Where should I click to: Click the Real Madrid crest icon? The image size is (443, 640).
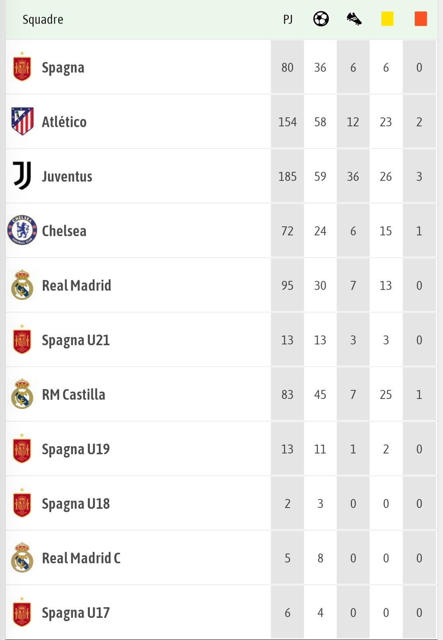click(x=22, y=285)
